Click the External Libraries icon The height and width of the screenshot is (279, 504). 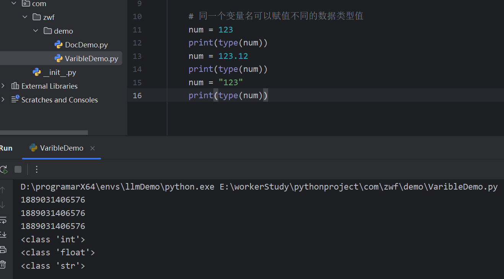15,86
